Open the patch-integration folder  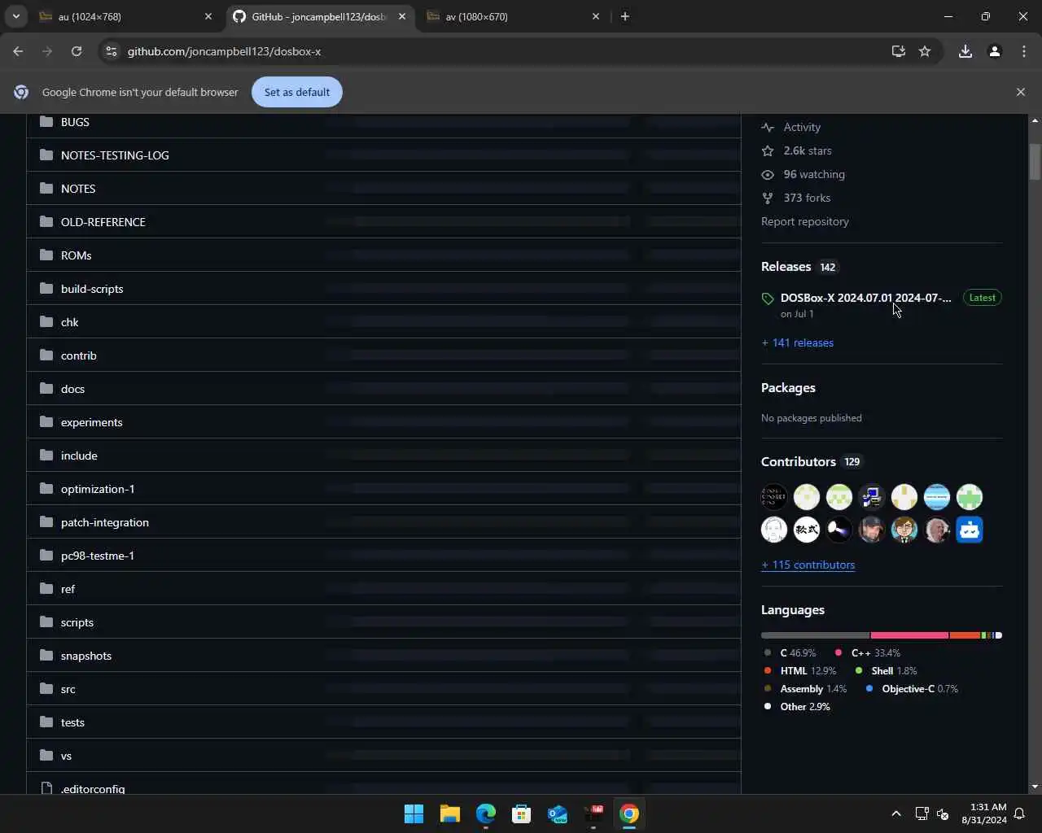(105, 522)
